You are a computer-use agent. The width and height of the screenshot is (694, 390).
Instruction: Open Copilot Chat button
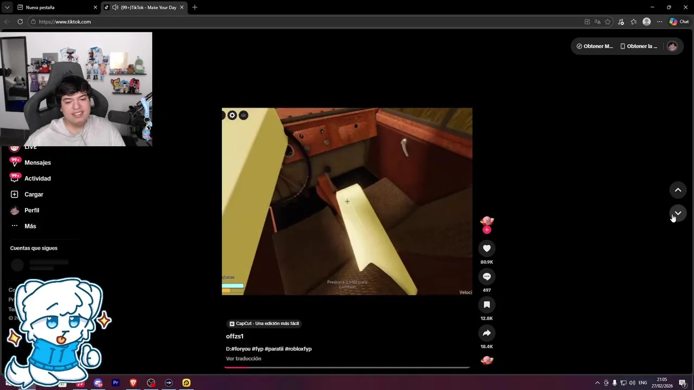click(679, 22)
